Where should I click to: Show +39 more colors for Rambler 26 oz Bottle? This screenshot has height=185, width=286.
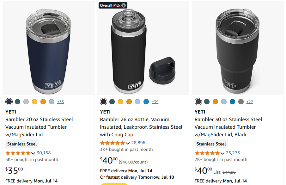pos(155,102)
